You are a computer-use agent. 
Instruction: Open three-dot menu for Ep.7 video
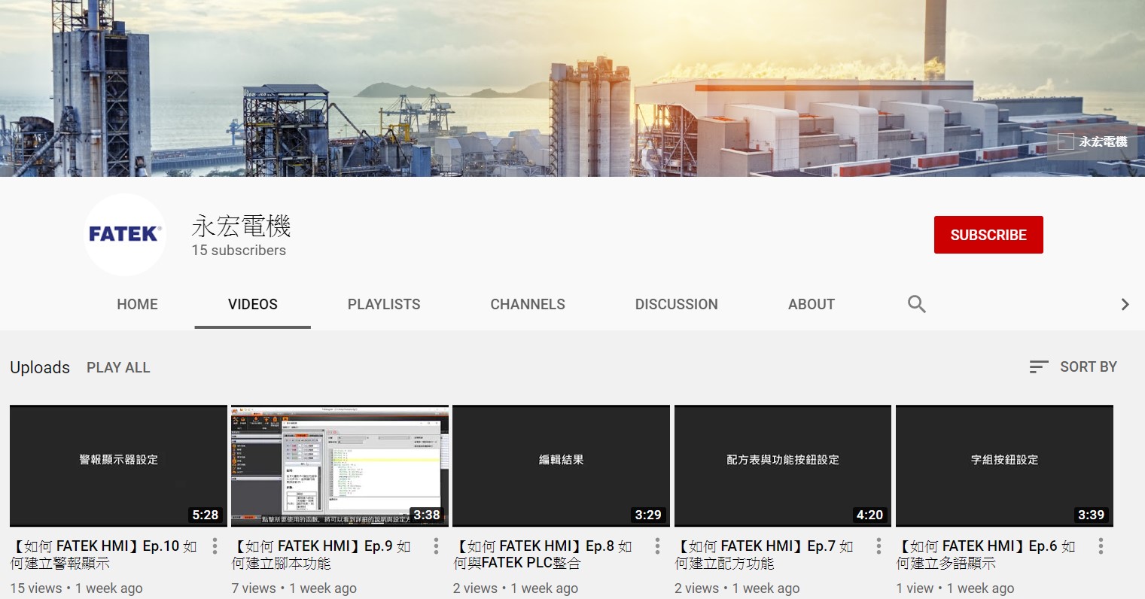[879, 546]
